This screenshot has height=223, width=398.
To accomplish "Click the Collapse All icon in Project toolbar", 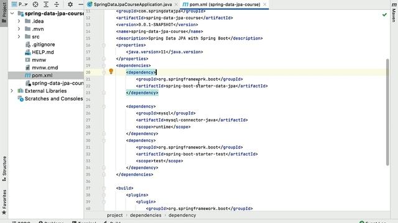I will pos(57,4).
